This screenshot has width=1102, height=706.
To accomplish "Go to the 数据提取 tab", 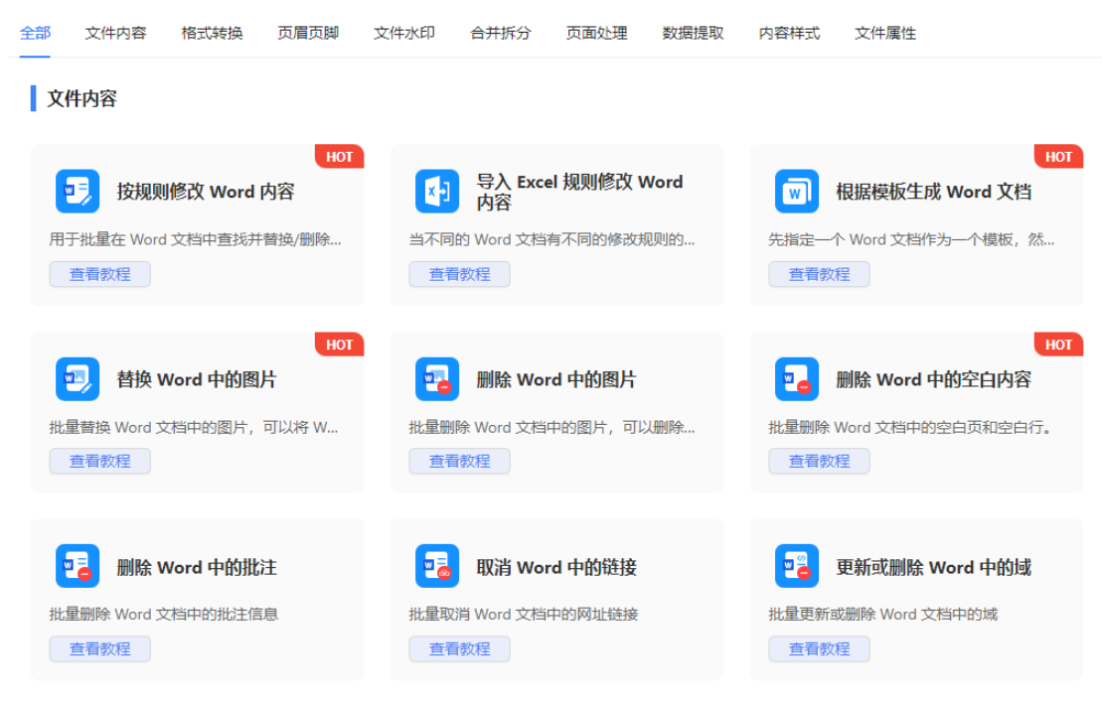I will (693, 33).
